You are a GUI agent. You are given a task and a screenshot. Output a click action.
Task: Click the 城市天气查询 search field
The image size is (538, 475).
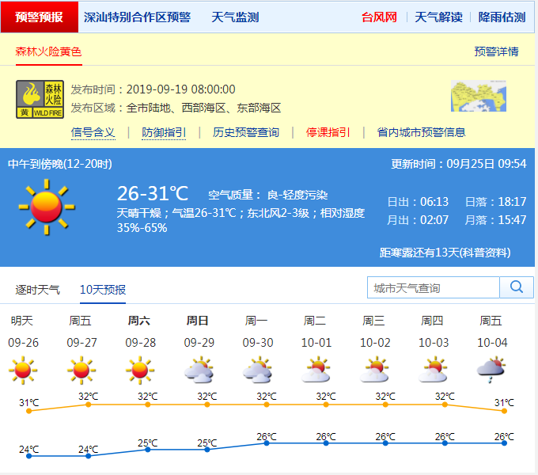point(434,288)
